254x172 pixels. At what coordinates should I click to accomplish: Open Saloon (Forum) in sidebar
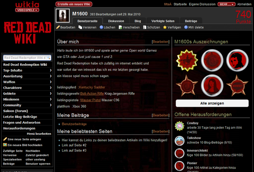coord(15,111)
